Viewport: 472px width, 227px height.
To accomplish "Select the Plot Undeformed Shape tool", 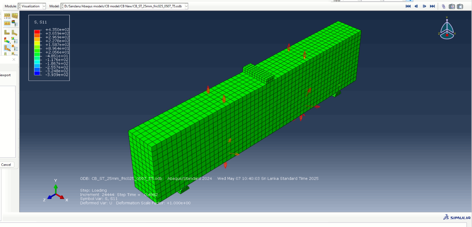I will 7,32.
